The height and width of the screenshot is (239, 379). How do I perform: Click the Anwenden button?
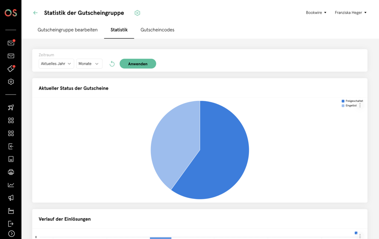point(138,64)
